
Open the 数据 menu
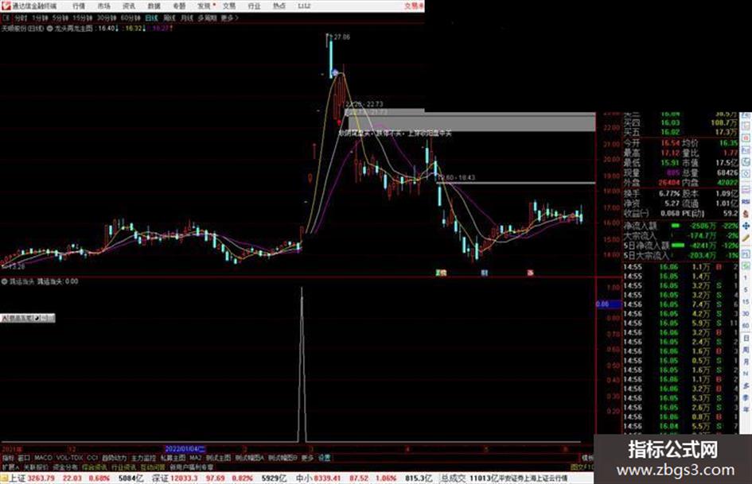(x=154, y=6)
